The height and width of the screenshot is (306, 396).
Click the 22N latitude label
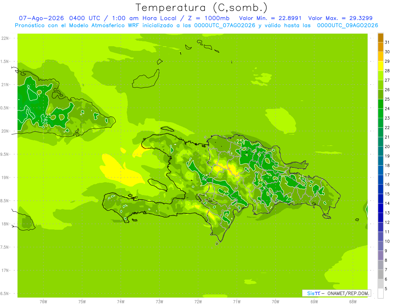(x=5, y=38)
